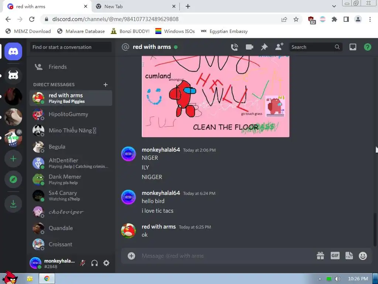Open the taskbar clock showing 10:26 PM
Screen dimensions: 378x284
coord(358,279)
